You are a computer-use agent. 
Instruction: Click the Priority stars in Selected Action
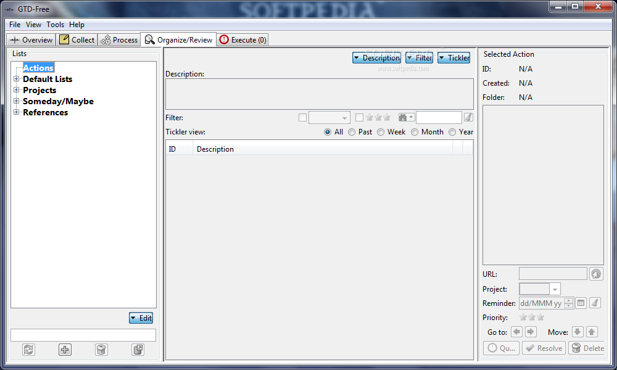point(532,317)
